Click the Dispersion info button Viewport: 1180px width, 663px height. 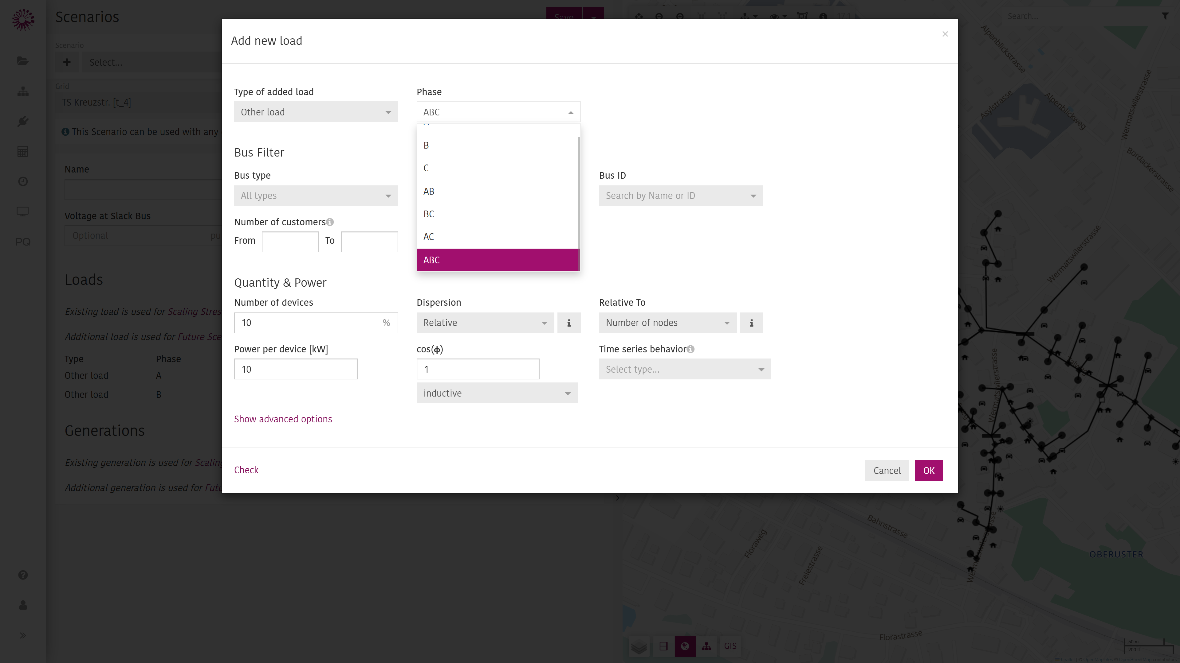[x=569, y=323]
